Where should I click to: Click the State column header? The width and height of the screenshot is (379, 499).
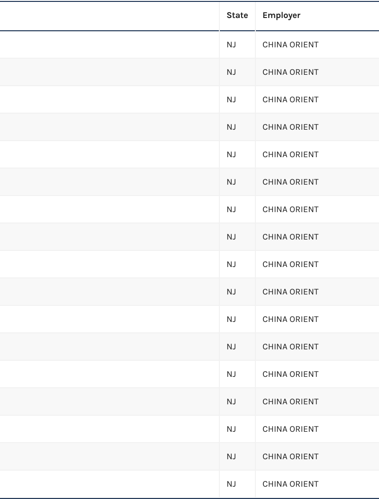tap(237, 16)
